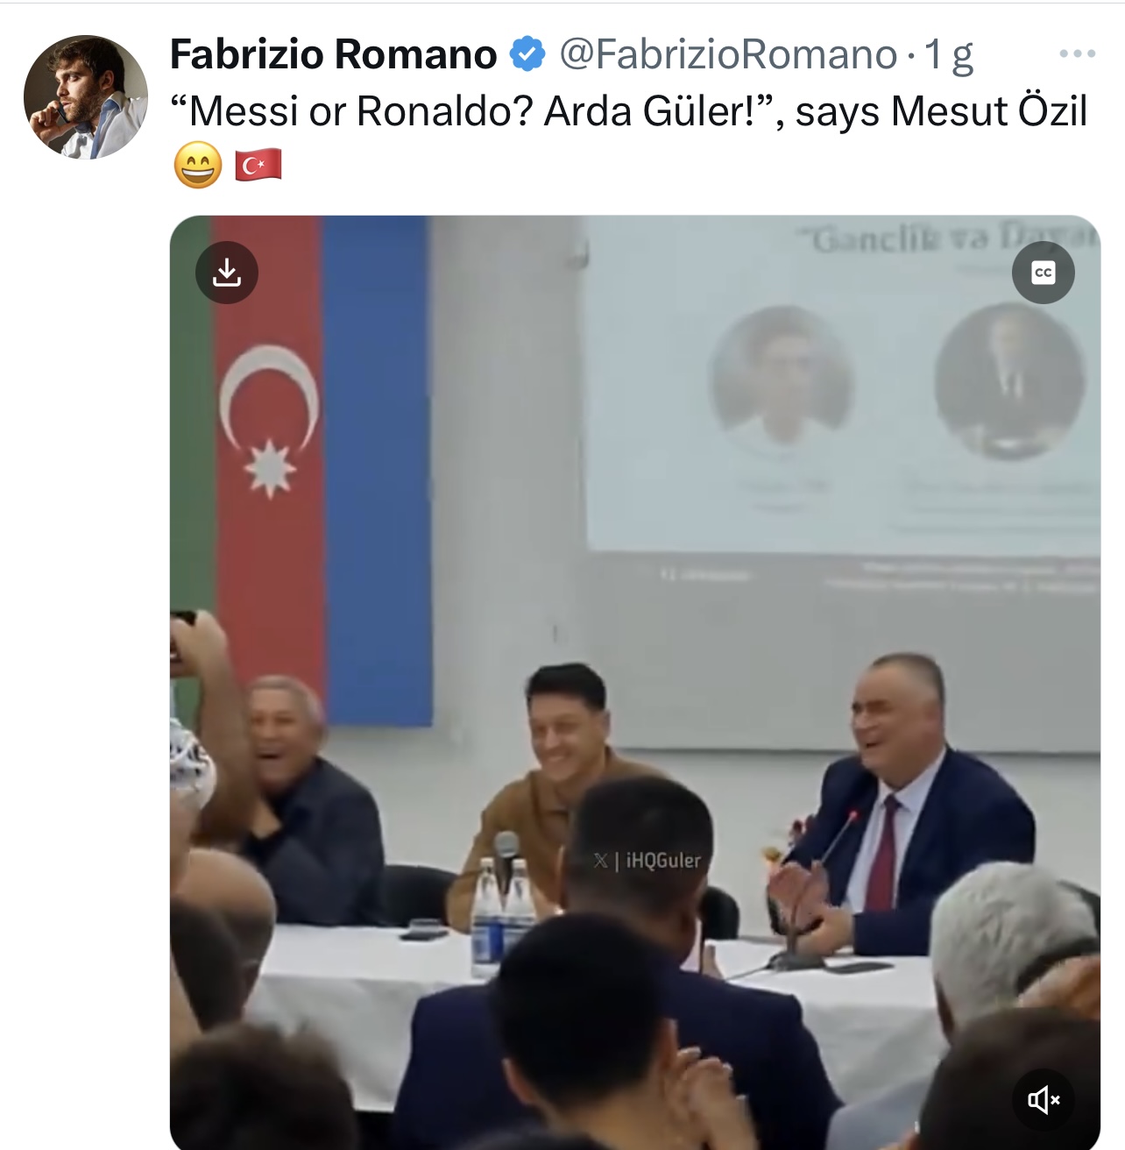Toggle closed captions with CC button
1125x1150 pixels.
[x=1043, y=273]
